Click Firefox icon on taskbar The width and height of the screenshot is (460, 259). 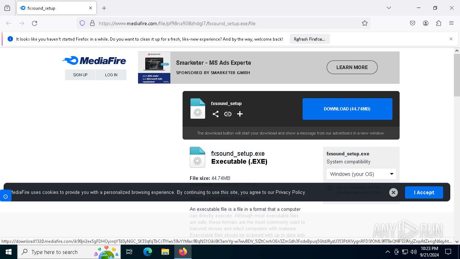[183, 252]
